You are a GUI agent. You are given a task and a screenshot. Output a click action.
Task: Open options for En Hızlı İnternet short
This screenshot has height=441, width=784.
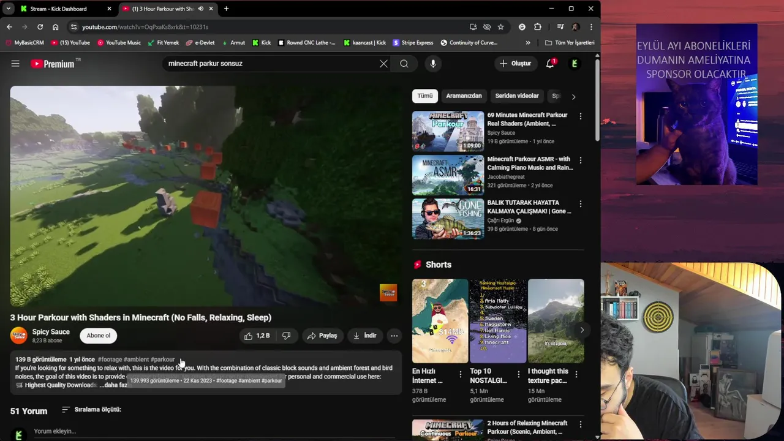461,374
